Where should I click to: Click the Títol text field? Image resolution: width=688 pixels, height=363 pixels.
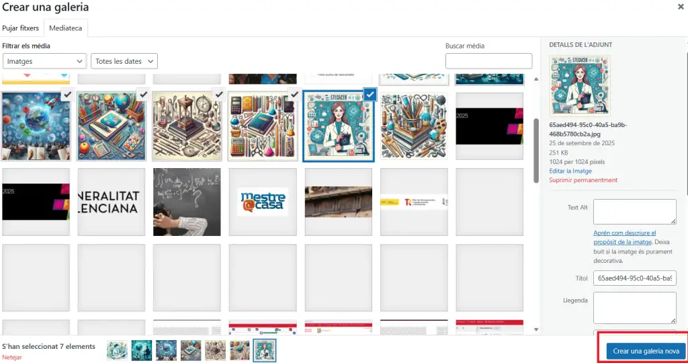634,278
